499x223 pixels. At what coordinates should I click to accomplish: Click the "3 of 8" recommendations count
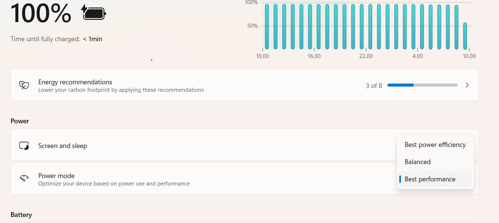[374, 86]
